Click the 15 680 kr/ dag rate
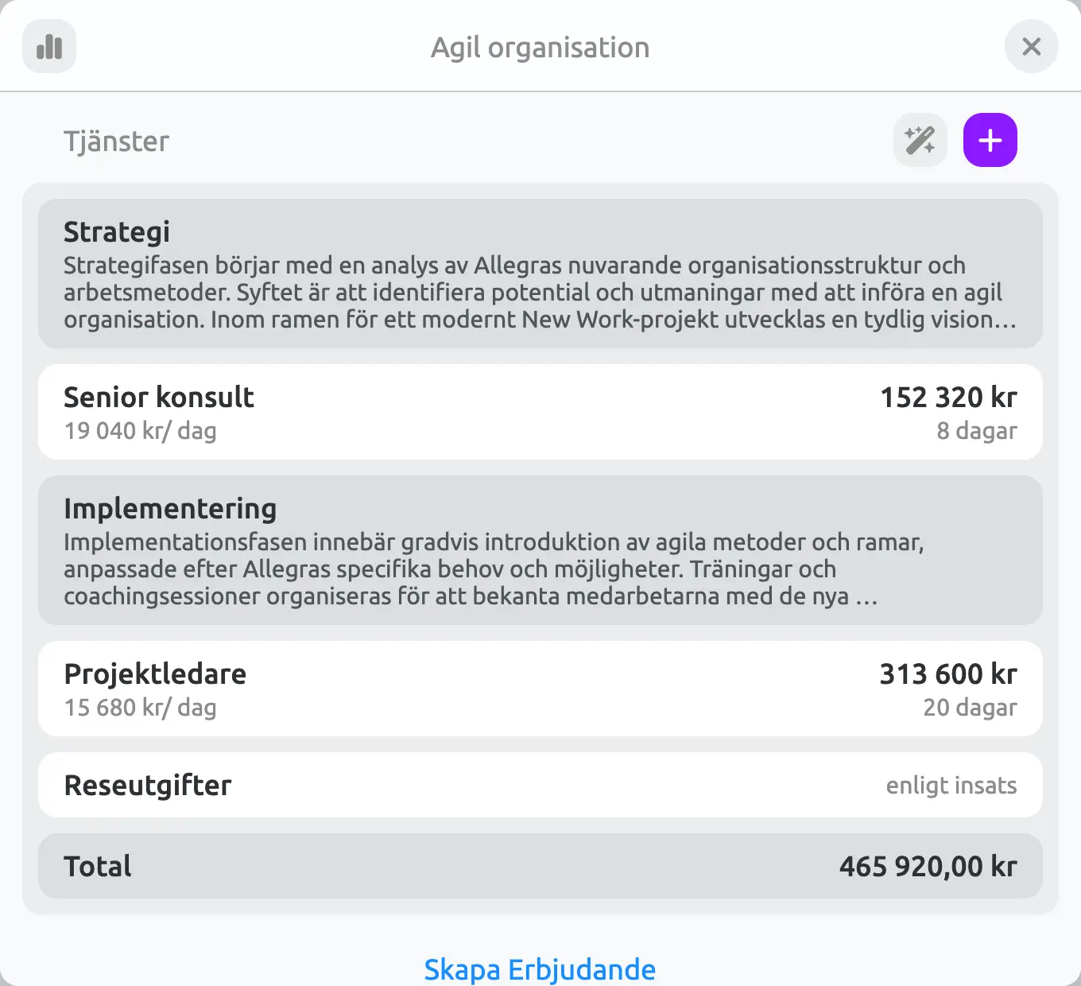The image size is (1081, 986). [x=140, y=708]
